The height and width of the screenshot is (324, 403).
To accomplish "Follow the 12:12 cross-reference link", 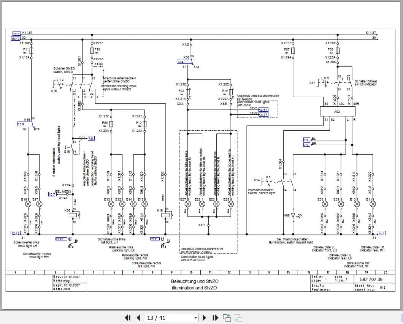I will 16,233.
